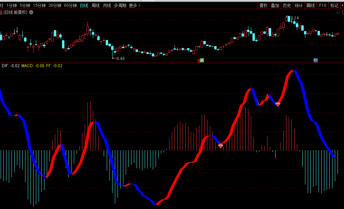Click the green 减 event marker
The width and height of the screenshot is (344, 209).
point(202,60)
